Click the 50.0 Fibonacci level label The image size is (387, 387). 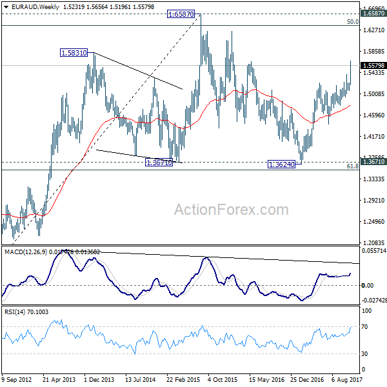[352, 22]
